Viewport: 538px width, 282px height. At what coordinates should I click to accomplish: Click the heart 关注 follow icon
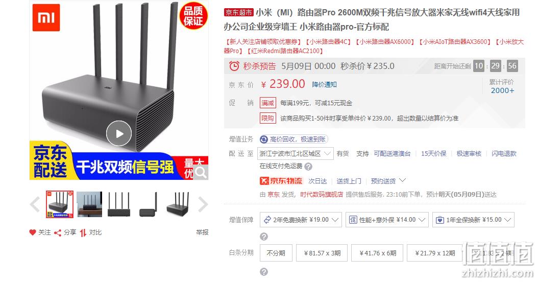[33, 232]
